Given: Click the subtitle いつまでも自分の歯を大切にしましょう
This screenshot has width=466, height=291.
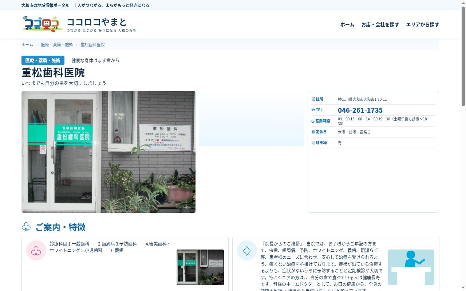Looking at the screenshot, I should point(64,83).
